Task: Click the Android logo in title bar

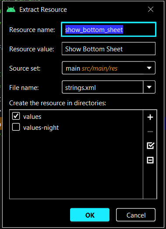Action: 11,10
